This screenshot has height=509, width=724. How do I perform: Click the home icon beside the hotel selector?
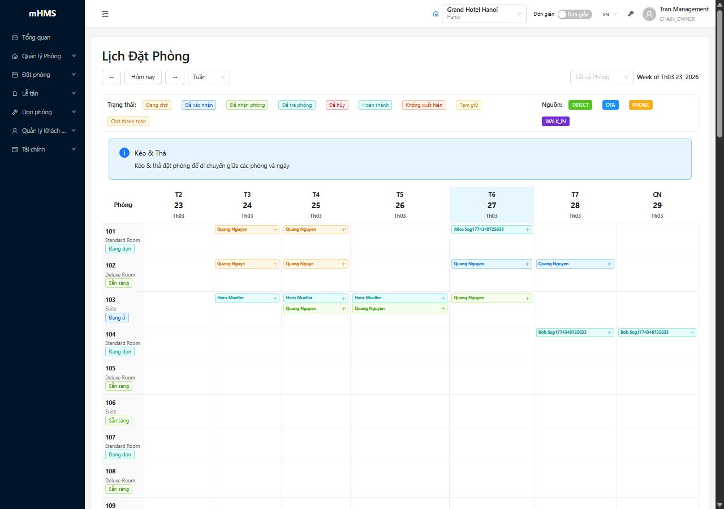pyautogui.click(x=435, y=14)
